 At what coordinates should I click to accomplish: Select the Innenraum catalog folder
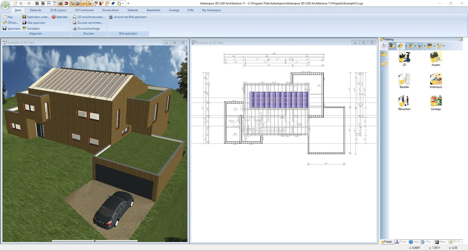coord(436,80)
